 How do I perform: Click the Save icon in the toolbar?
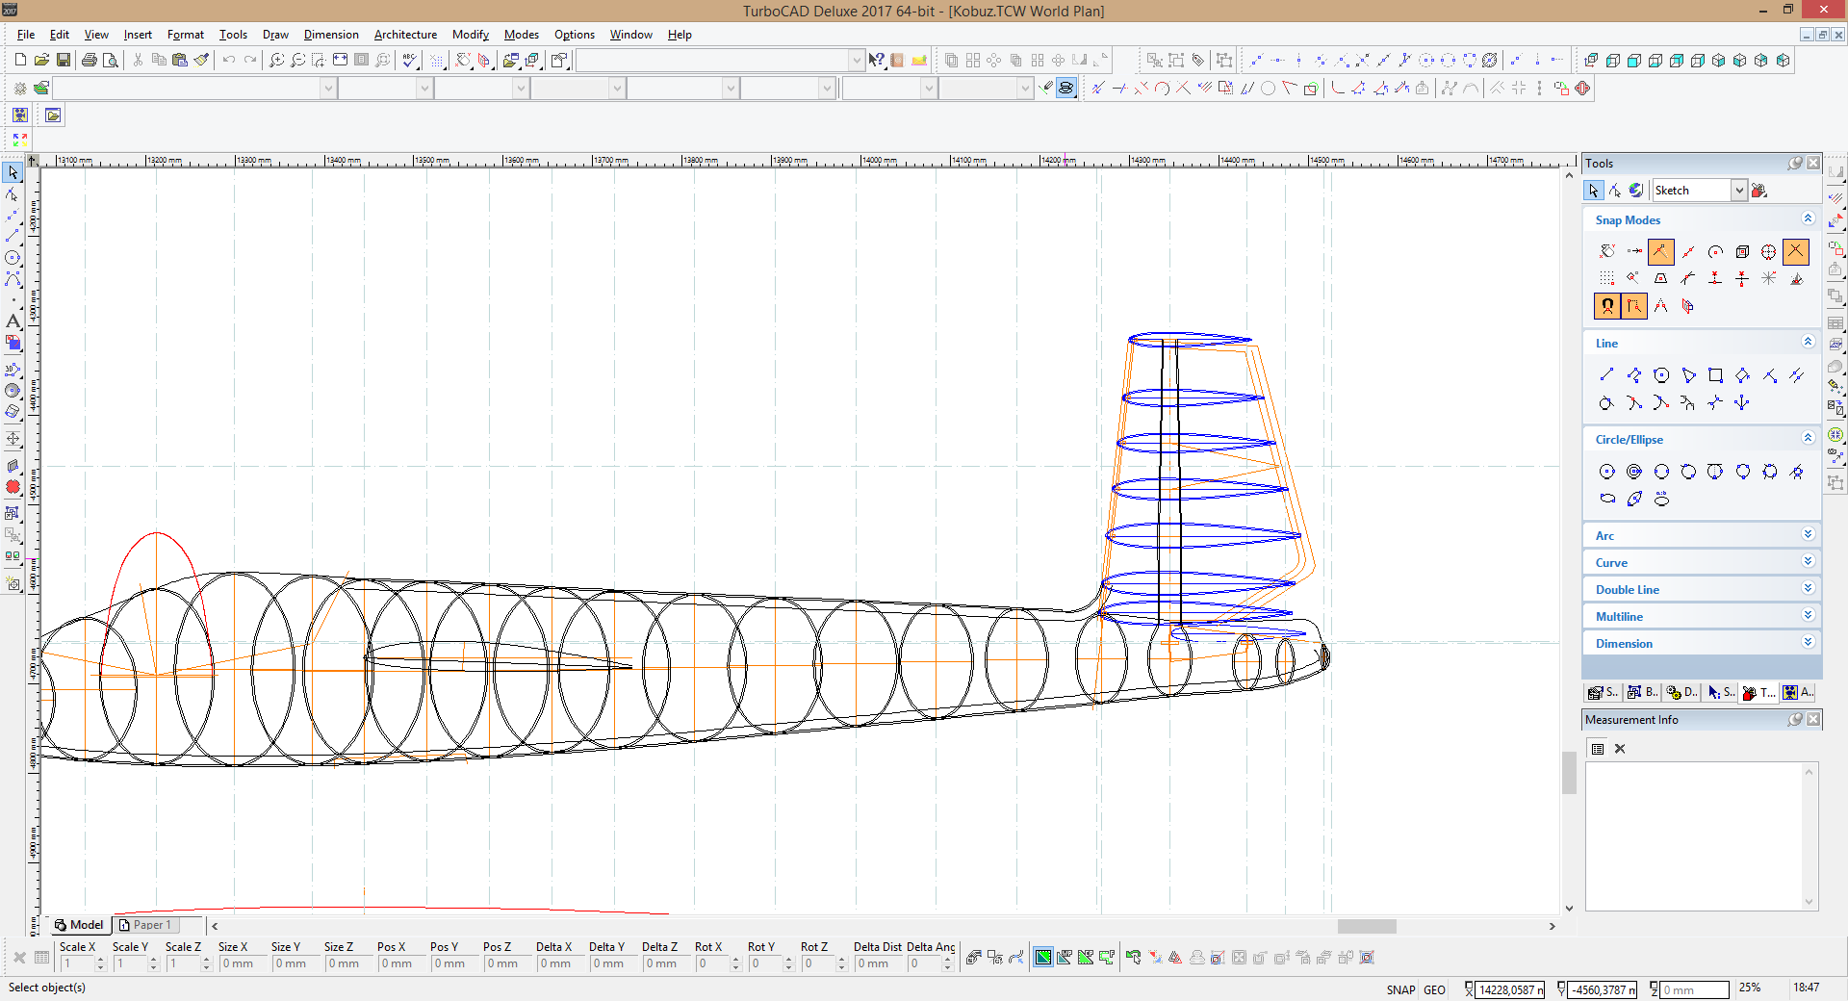[64, 60]
